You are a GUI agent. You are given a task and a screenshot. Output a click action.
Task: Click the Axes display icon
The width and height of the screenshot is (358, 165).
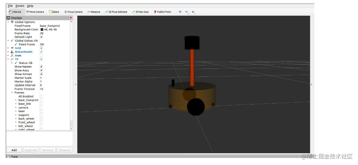click(12, 55)
